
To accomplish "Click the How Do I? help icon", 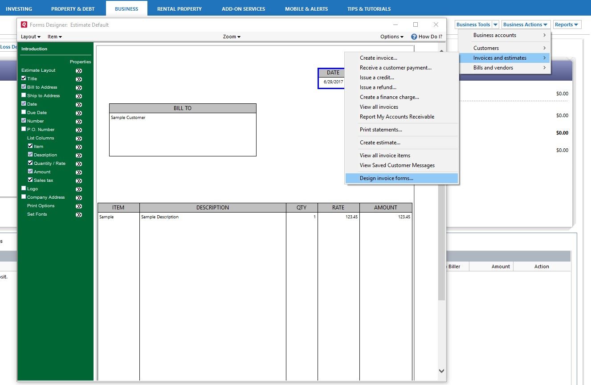I will point(414,37).
